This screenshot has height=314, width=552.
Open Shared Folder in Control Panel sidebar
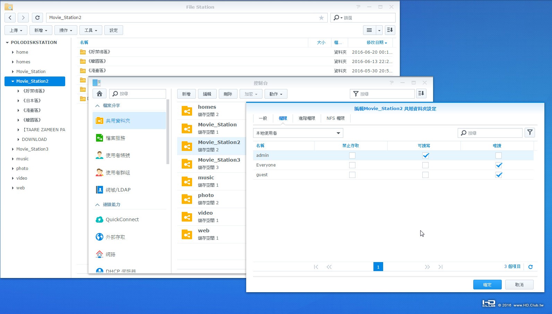[x=129, y=120]
